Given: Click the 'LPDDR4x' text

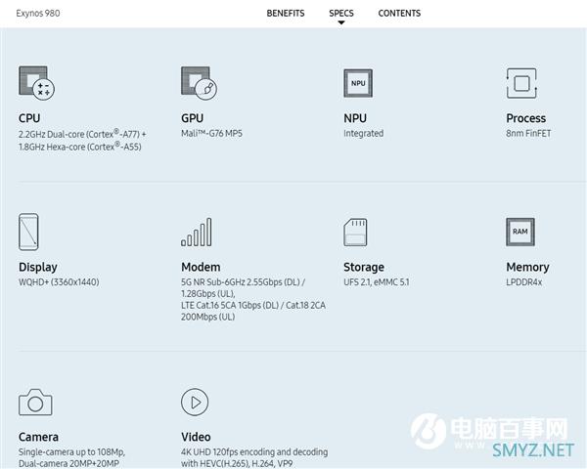Looking at the screenshot, I should pyautogui.click(x=524, y=282).
